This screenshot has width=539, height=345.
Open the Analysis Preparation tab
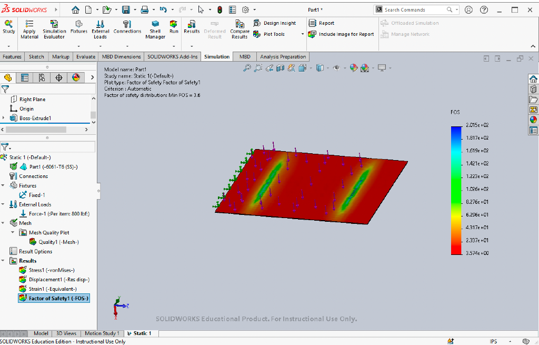click(x=283, y=56)
